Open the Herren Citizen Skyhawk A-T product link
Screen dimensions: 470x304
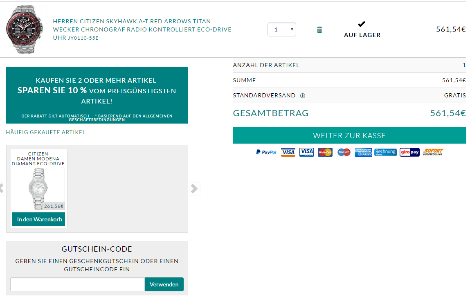(x=142, y=29)
